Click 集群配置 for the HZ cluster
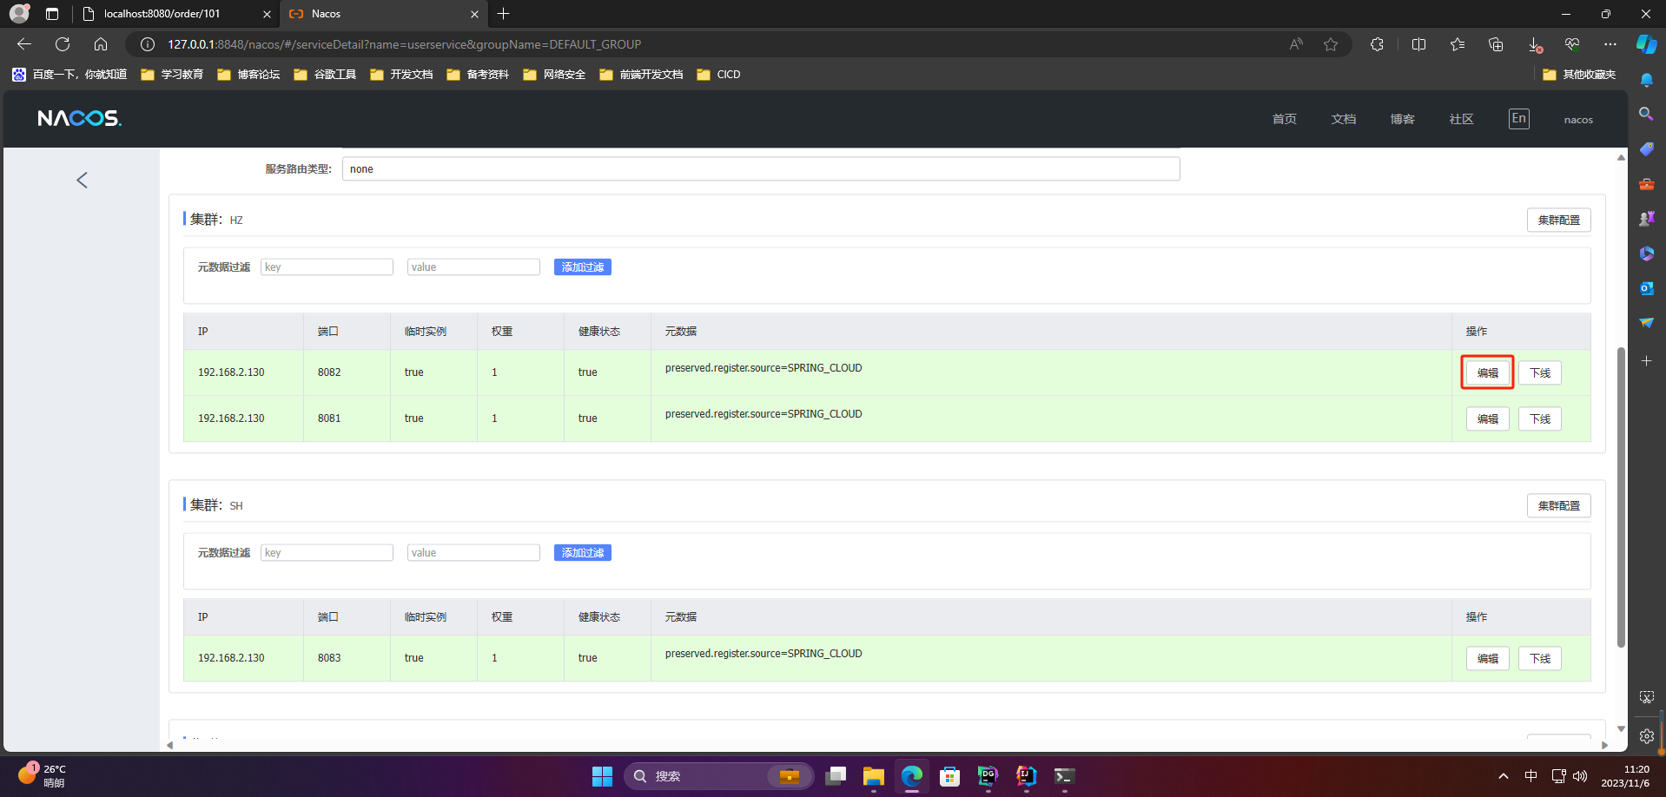The image size is (1666, 797). [1558, 221]
